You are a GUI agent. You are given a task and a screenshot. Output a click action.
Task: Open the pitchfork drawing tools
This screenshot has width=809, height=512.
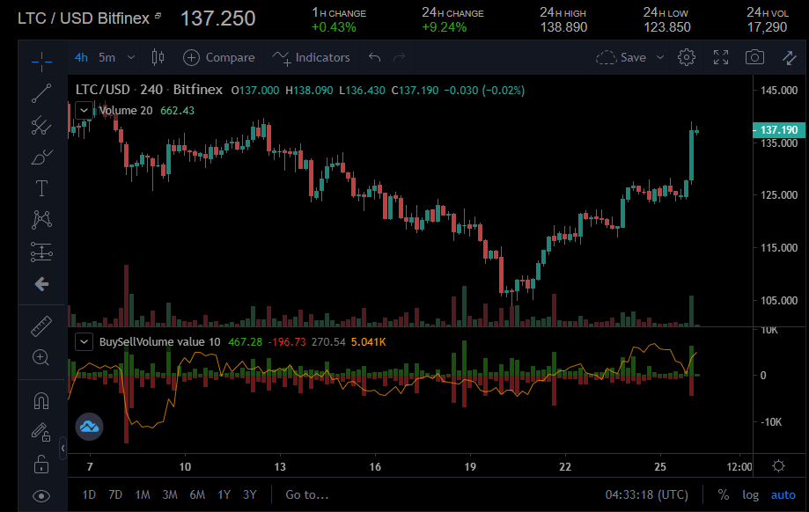(41, 125)
